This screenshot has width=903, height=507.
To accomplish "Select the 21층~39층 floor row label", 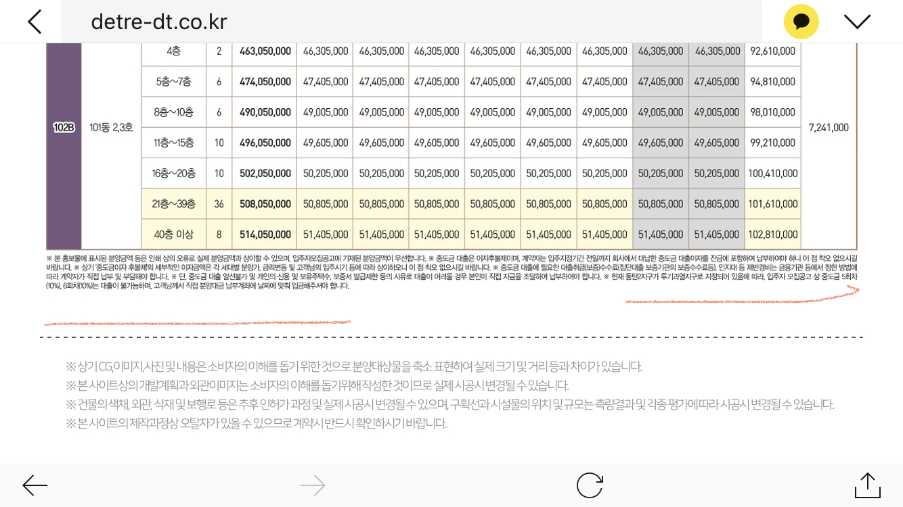I will (x=173, y=203).
